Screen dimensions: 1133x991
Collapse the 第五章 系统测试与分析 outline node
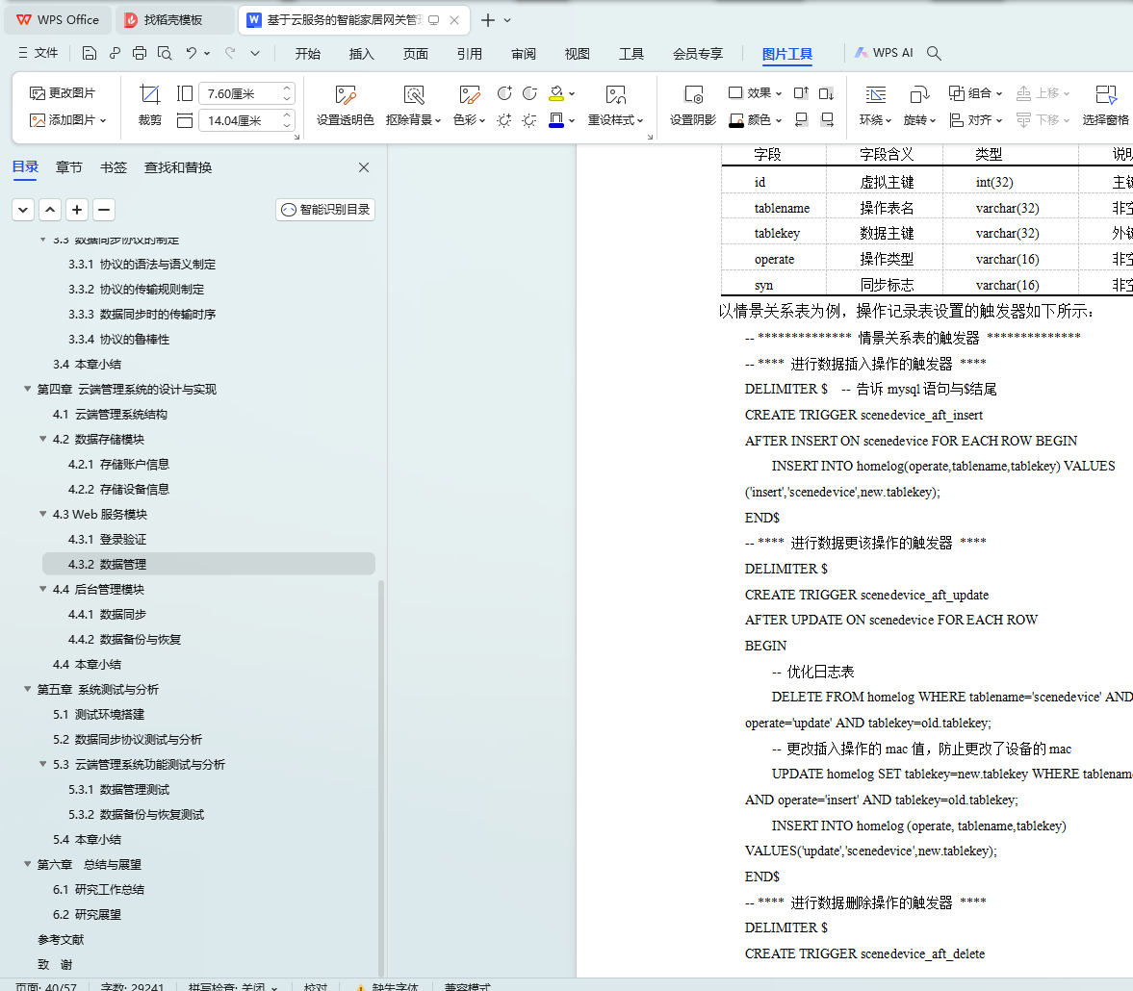[28, 688]
